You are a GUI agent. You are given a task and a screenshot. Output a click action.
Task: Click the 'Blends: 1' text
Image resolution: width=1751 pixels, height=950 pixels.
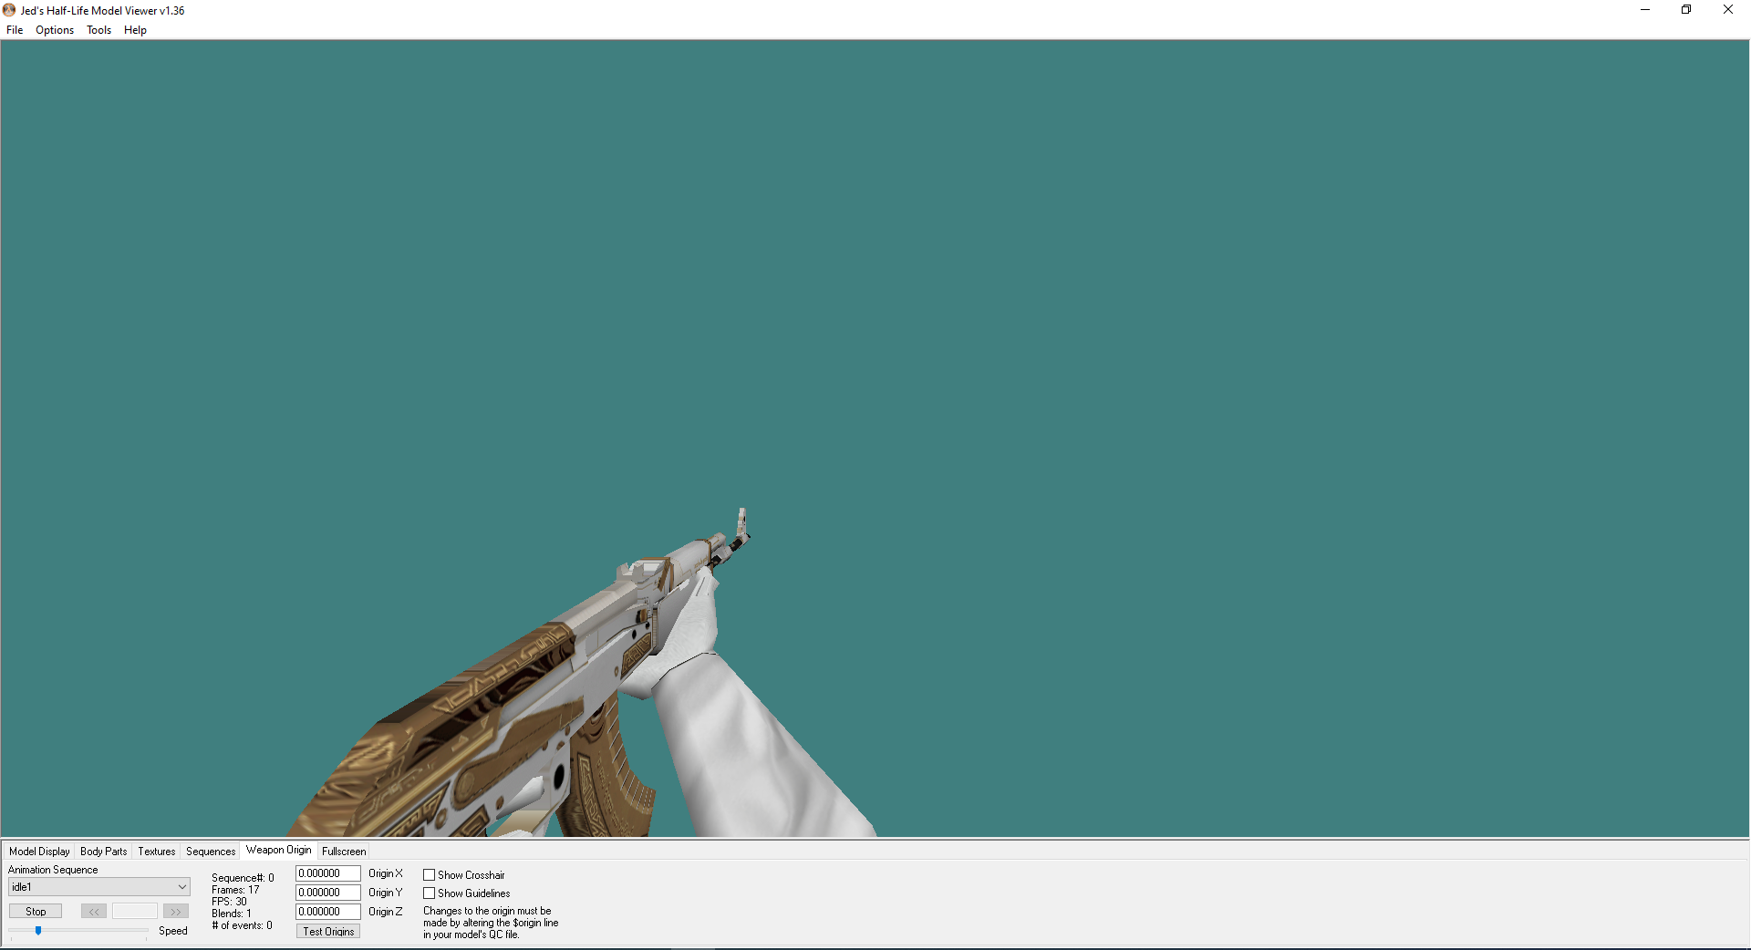pyautogui.click(x=232, y=914)
